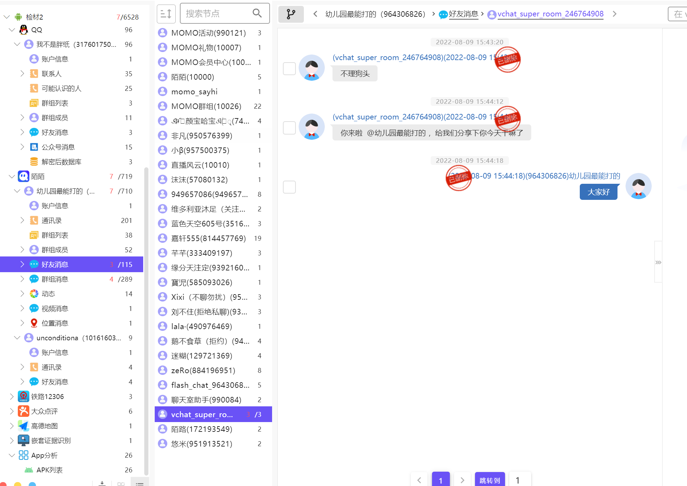Click the 大众点评 app icon
Screen dimensions: 687x486
(23, 411)
